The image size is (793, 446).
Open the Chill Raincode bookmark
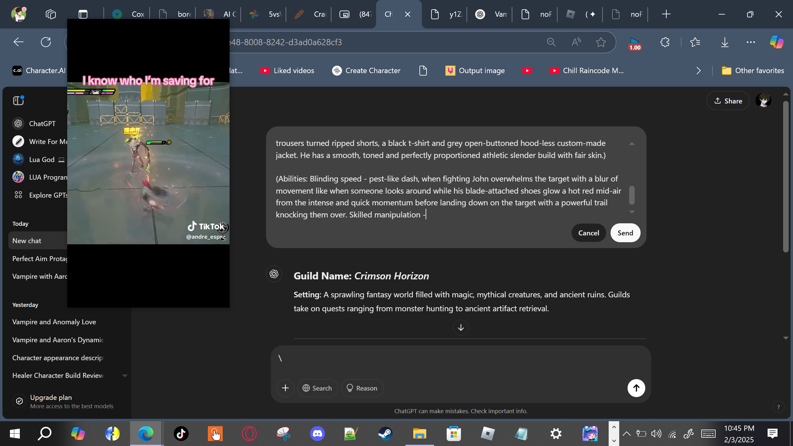pos(587,71)
